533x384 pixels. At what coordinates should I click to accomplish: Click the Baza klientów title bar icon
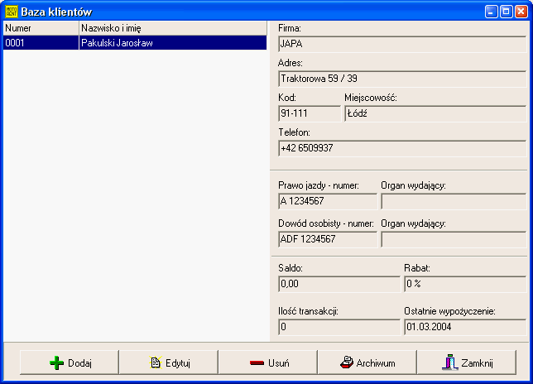11,12
